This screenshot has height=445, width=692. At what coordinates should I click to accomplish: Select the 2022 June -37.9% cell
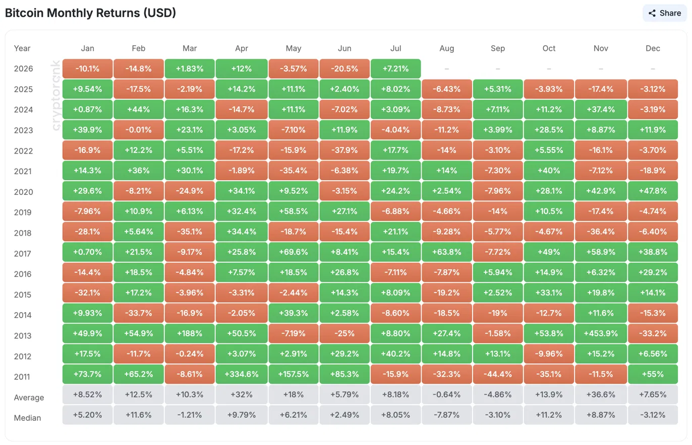(x=344, y=151)
